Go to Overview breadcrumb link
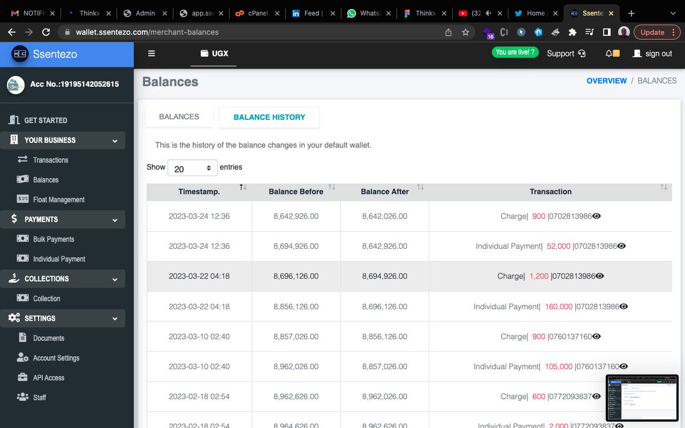 (606, 80)
